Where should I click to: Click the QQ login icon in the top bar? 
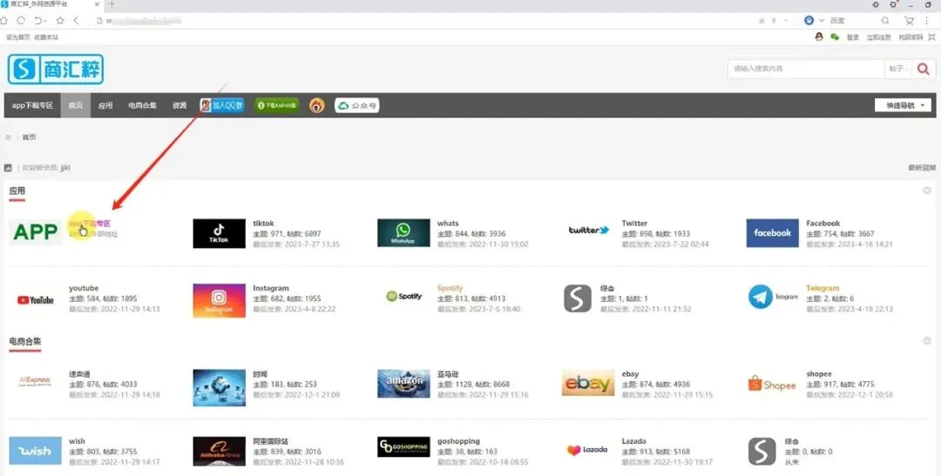click(819, 37)
